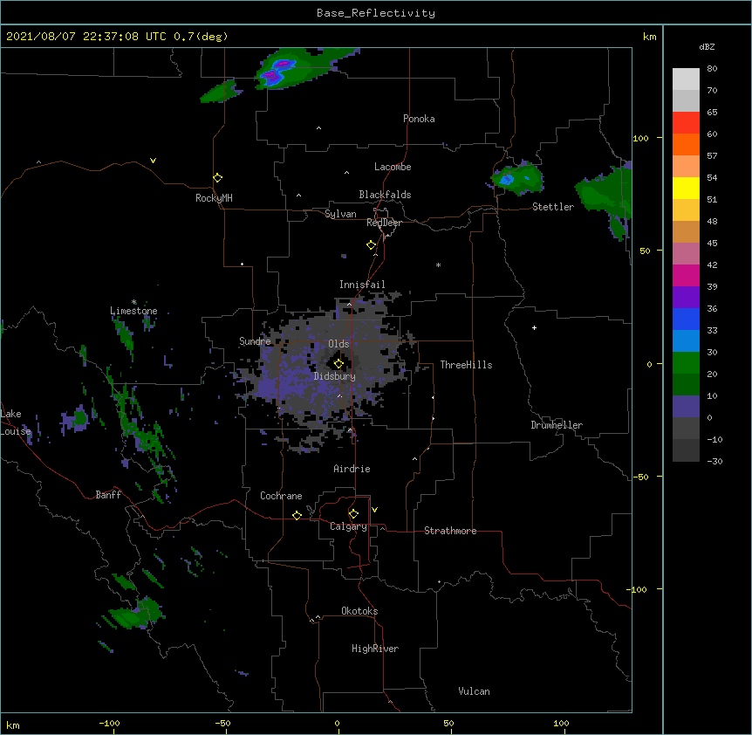Click the RedDeer city label
752x735 pixels.
coord(384,223)
